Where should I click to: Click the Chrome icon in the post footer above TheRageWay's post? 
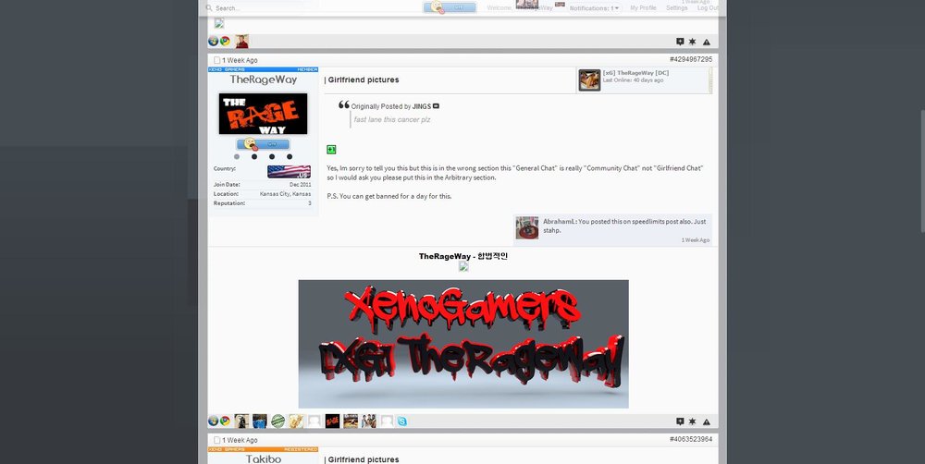pyautogui.click(x=225, y=42)
